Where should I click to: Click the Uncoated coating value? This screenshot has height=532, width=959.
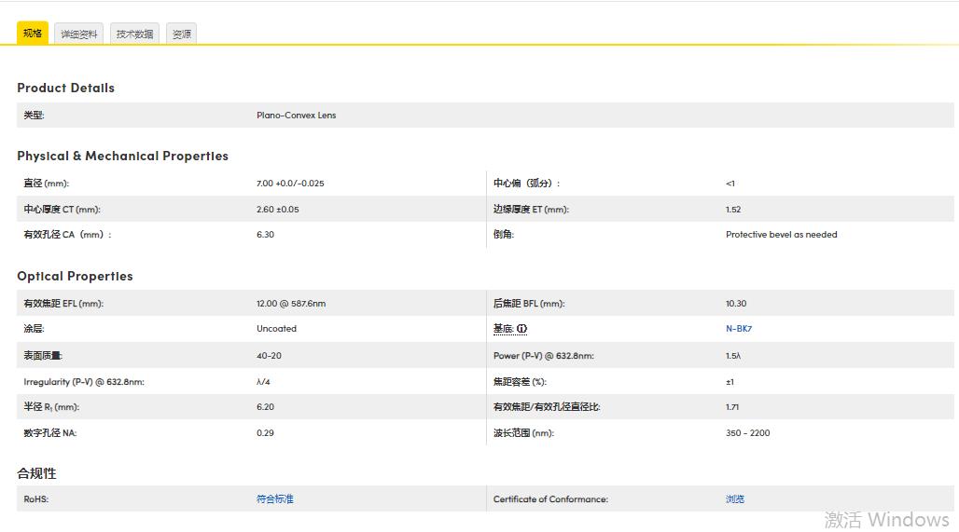[x=276, y=329]
